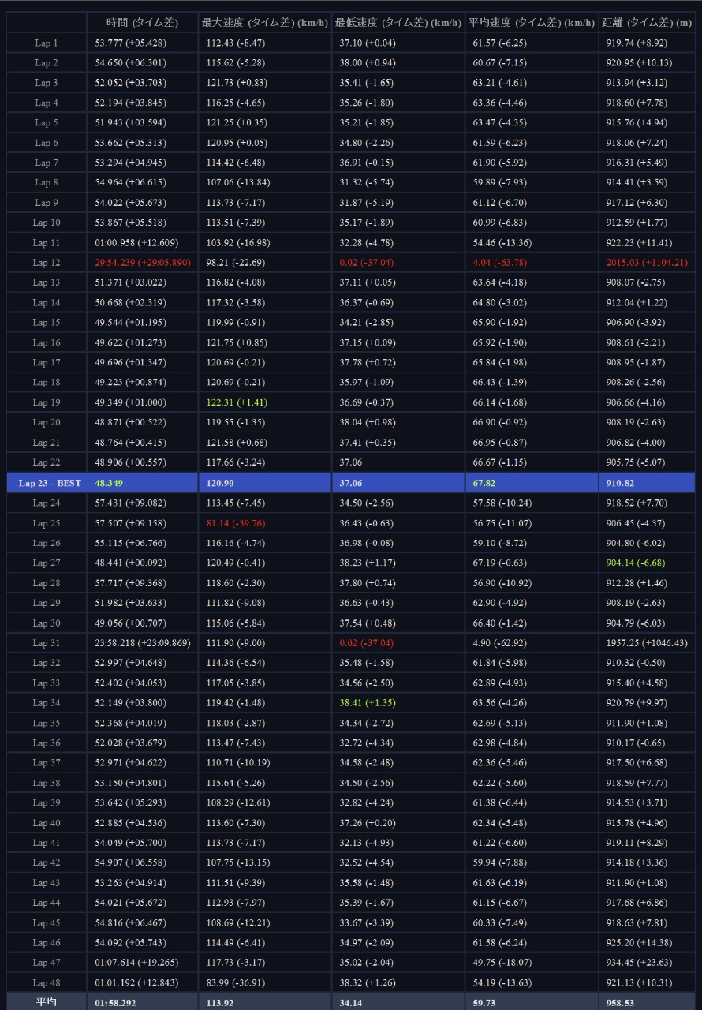Click green min speed 38.41 (+1.35)

click(x=366, y=703)
